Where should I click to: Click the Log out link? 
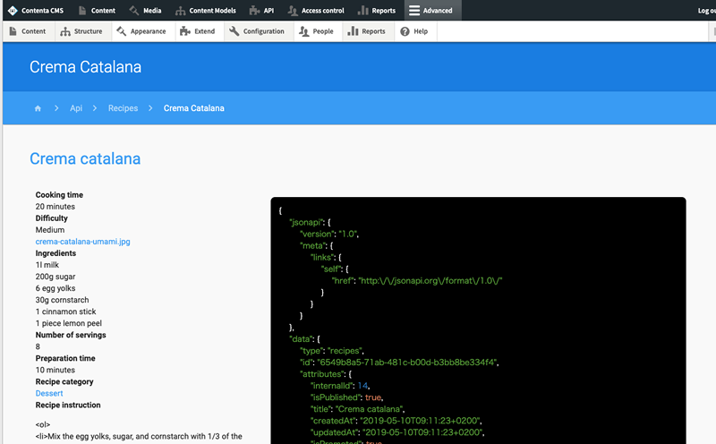coord(705,11)
